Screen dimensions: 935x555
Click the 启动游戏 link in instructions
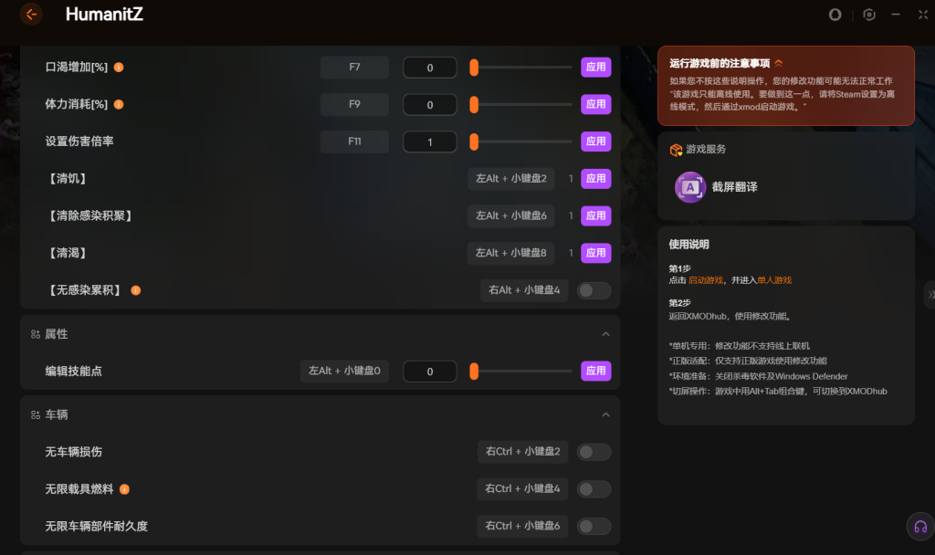(705, 280)
